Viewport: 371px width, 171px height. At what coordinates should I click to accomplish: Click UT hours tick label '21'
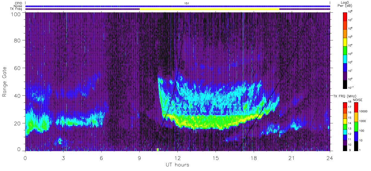(292, 158)
